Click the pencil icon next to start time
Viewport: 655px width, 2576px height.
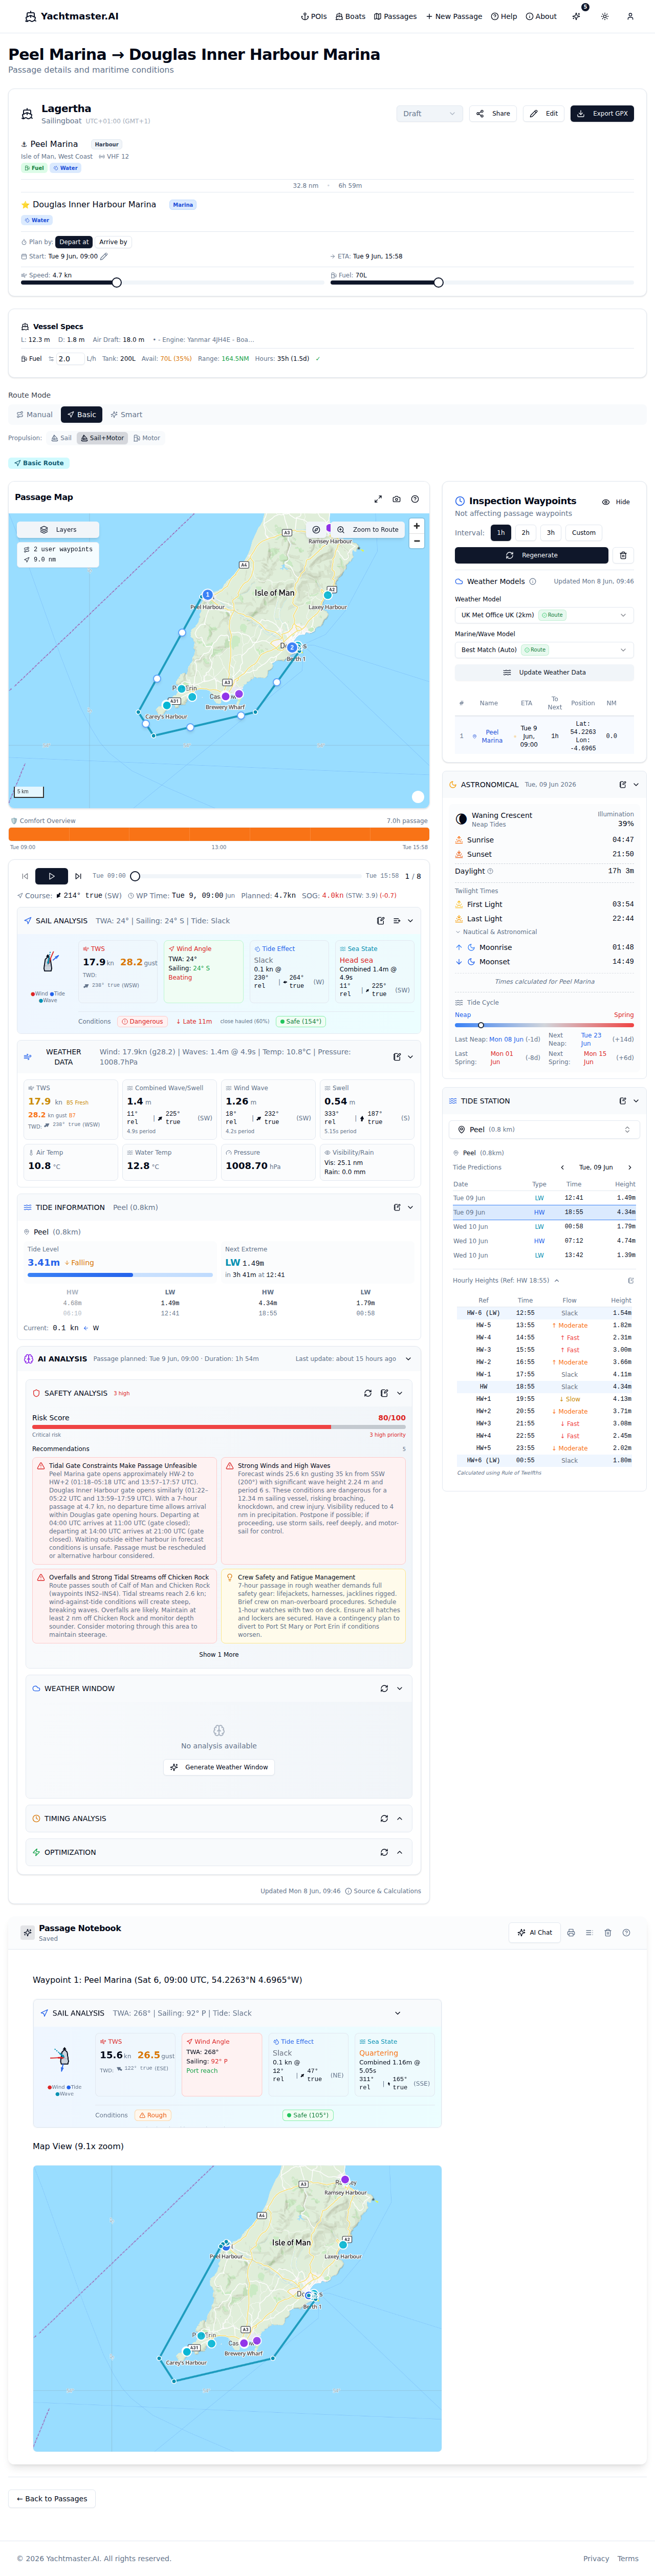104,256
